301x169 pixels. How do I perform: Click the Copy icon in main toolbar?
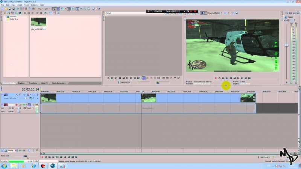pyautogui.click(x=30, y=9)
